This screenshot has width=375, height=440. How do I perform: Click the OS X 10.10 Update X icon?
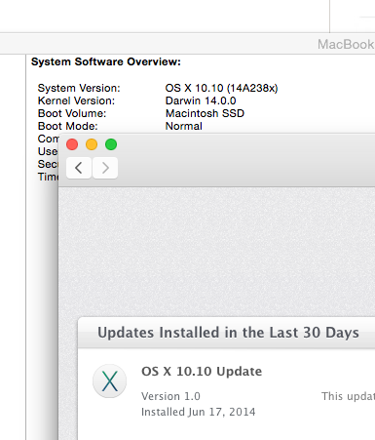click(x=110, y=380)
